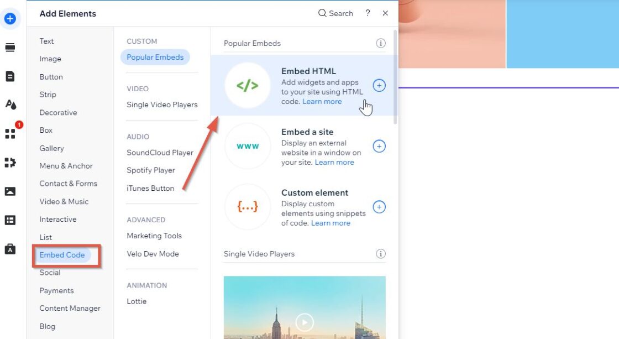
Task: Select Lottie under Animation
Action: (x=136, y=301)
